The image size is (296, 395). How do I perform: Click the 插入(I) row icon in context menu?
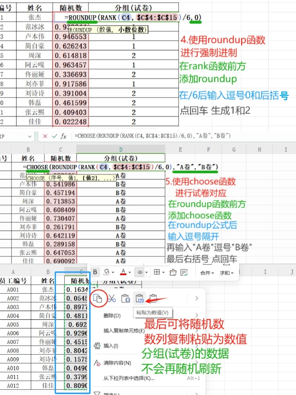pos(97,346)
